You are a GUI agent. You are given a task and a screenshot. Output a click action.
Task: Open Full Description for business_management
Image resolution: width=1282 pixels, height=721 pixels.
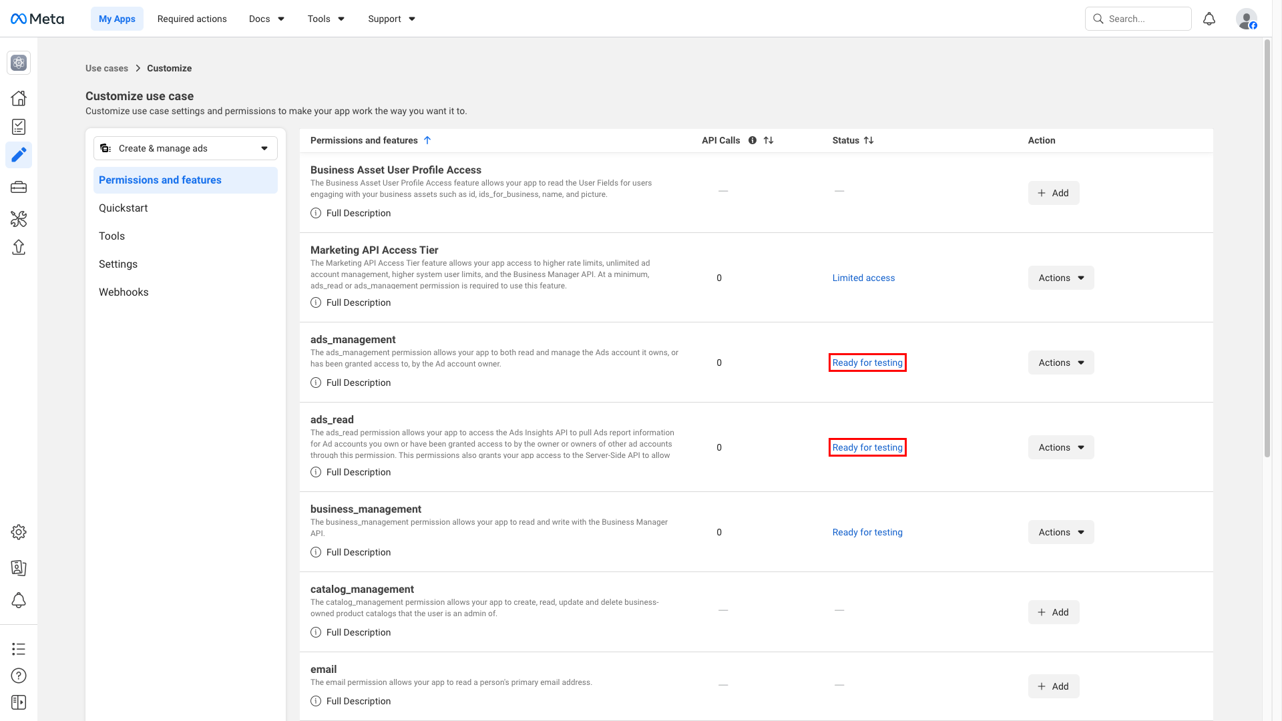pos(359,552)
